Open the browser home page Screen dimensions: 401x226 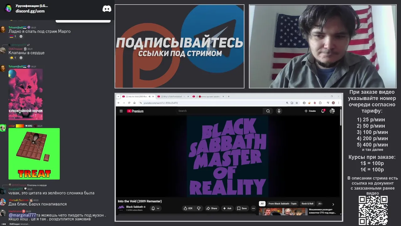(134, 103)
